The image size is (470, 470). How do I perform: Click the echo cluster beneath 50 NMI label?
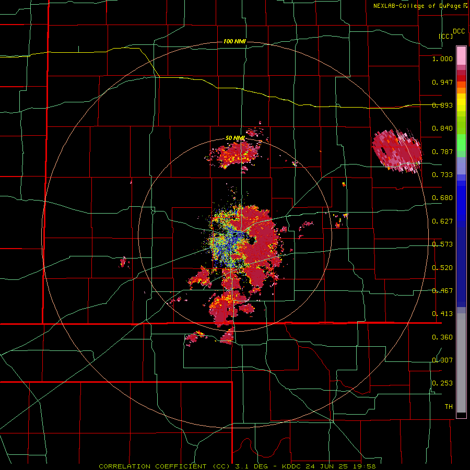point(236,155)
